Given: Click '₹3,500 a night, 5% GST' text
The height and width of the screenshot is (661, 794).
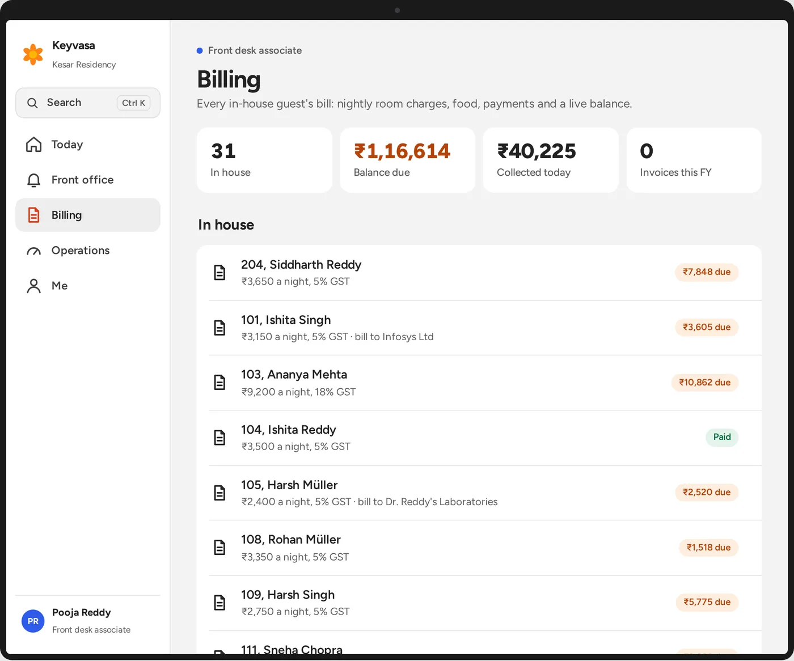Looking at the screenshot, I should pyautogui.click(x=295, y=447).
